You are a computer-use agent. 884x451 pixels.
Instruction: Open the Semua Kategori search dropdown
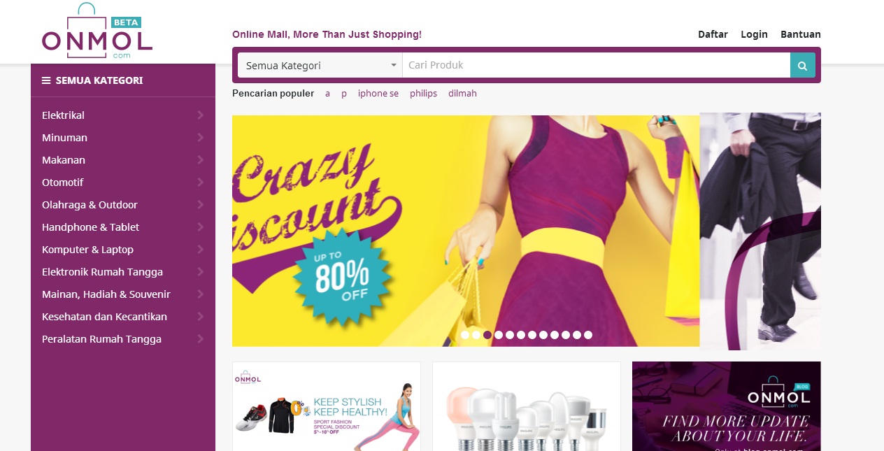(x=320, y=65)
